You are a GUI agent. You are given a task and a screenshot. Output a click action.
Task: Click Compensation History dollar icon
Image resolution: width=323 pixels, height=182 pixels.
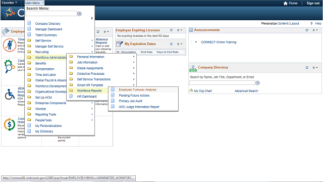10,124
